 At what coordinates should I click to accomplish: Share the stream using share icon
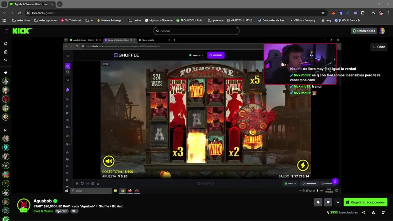tap(364, 212)
